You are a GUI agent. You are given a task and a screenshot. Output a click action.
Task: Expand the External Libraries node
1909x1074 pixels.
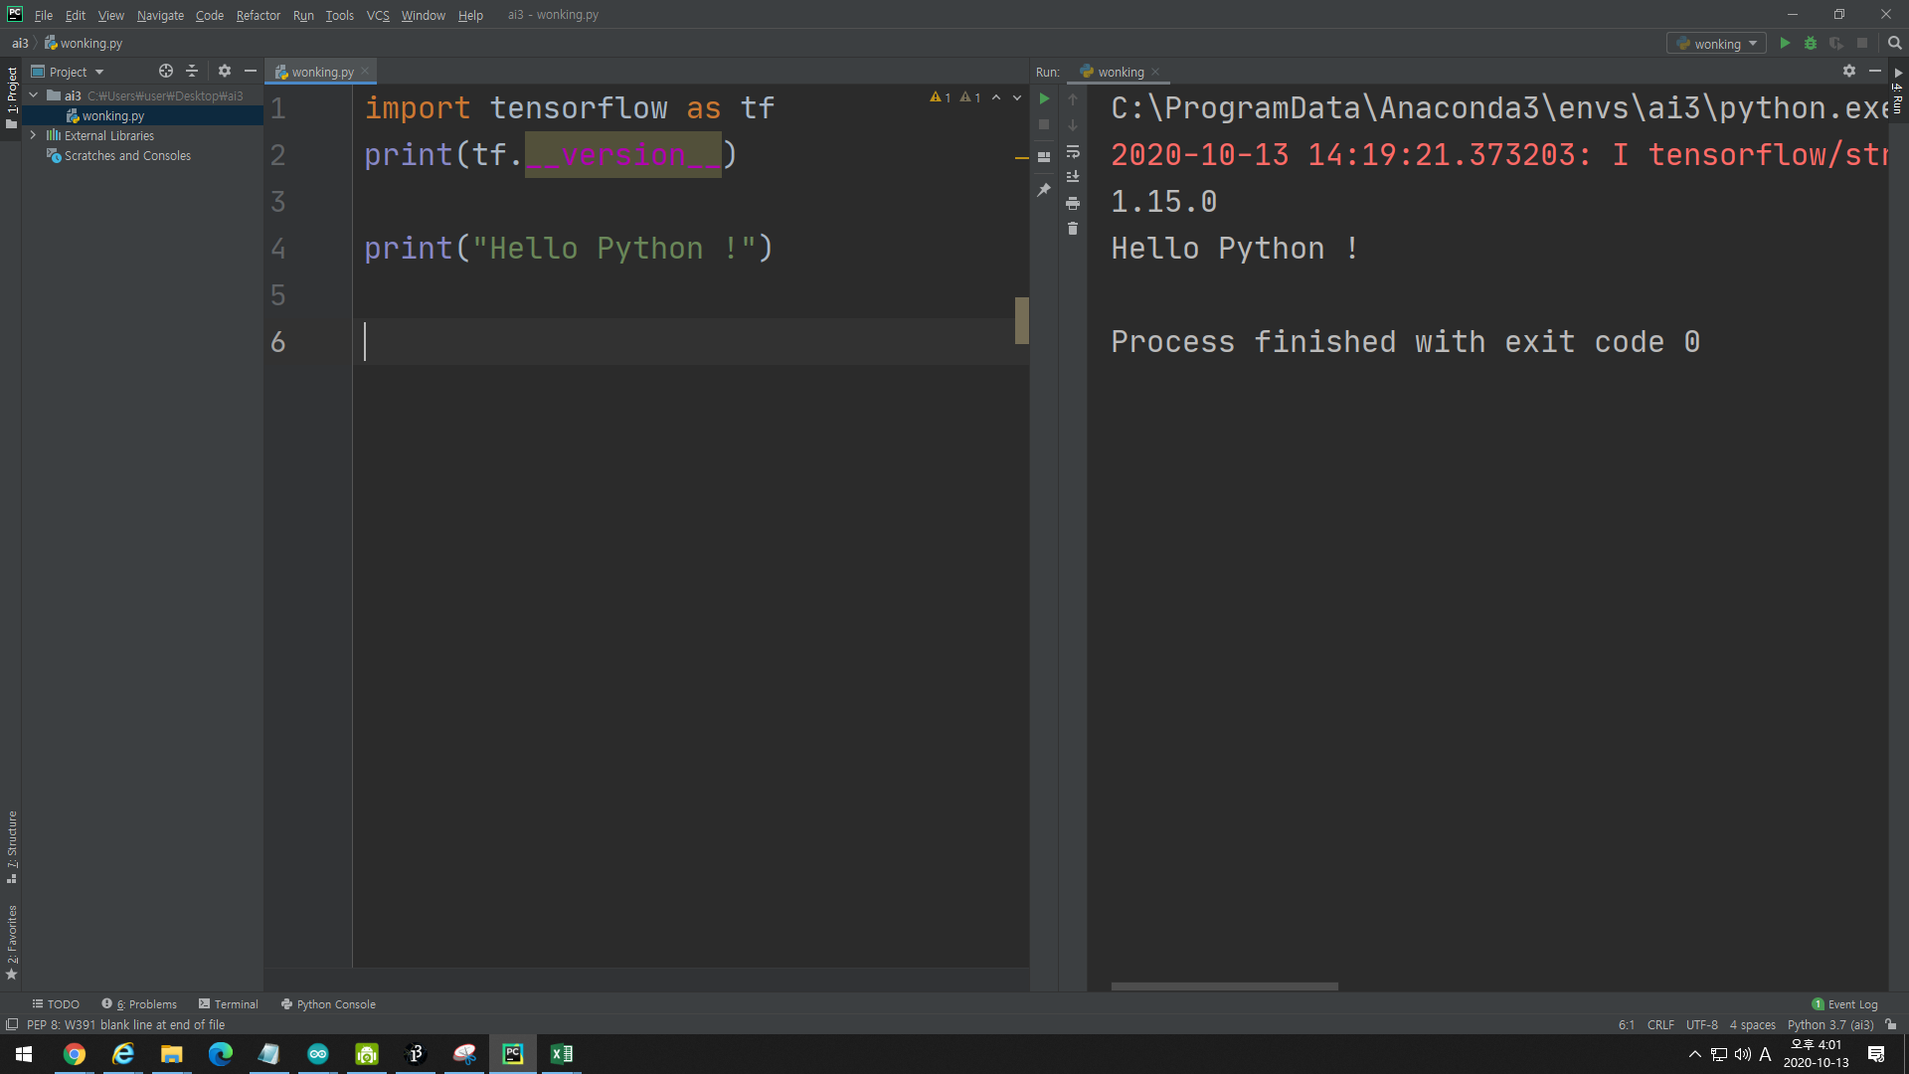[x=33, y=135]
